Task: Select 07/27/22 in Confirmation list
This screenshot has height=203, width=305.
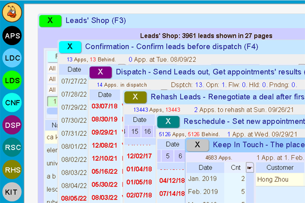Action: (x=74, y=81)
